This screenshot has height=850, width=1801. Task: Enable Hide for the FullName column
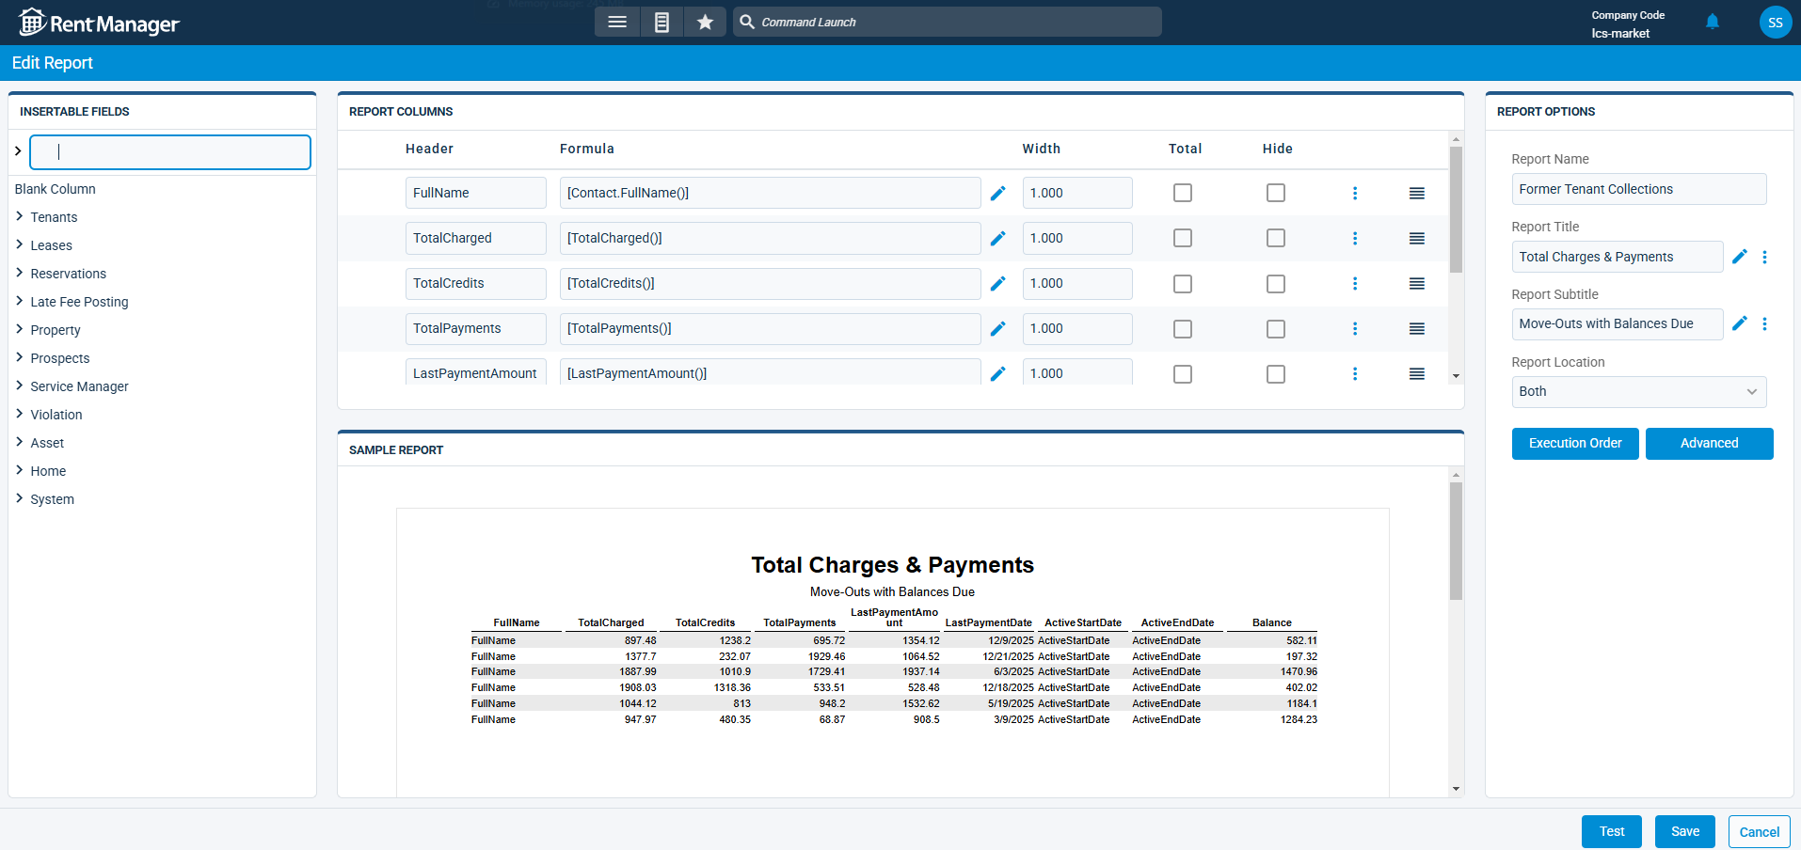coord(1275,193)
